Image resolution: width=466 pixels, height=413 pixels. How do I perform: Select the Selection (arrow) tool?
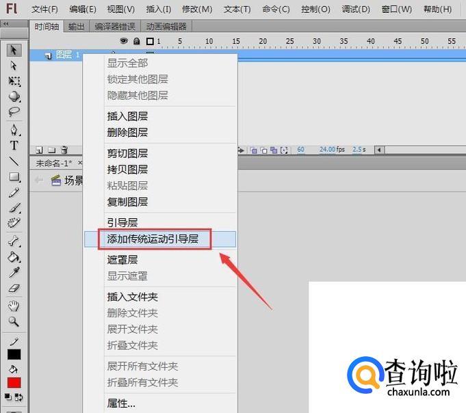click(14, 50)
